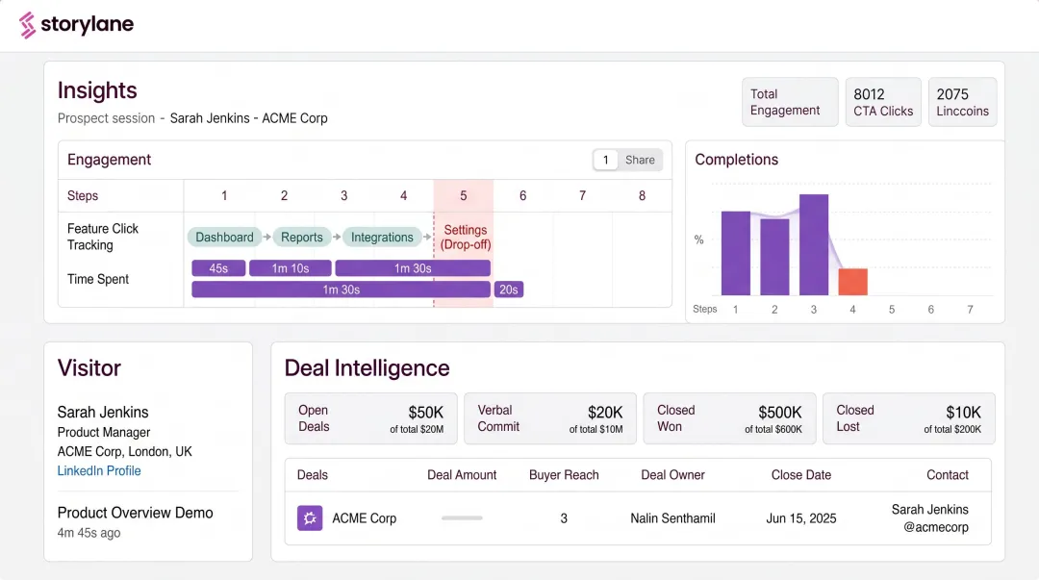Click the deal owner Nalin Senthamil
The height and width of the screenshot is (580, 1039).
click(672, 518)
